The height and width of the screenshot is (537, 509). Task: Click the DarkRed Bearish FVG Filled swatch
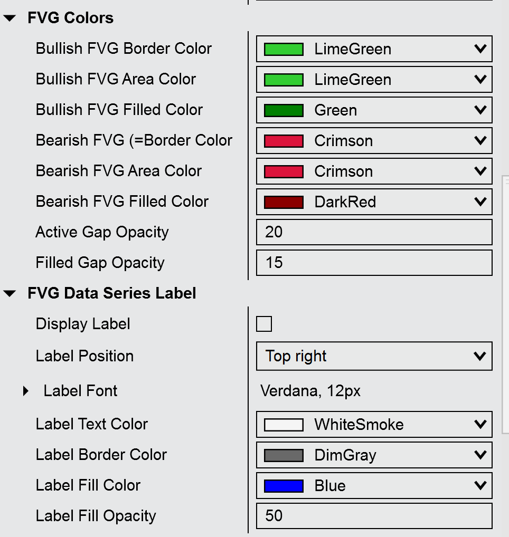(284, 202)
